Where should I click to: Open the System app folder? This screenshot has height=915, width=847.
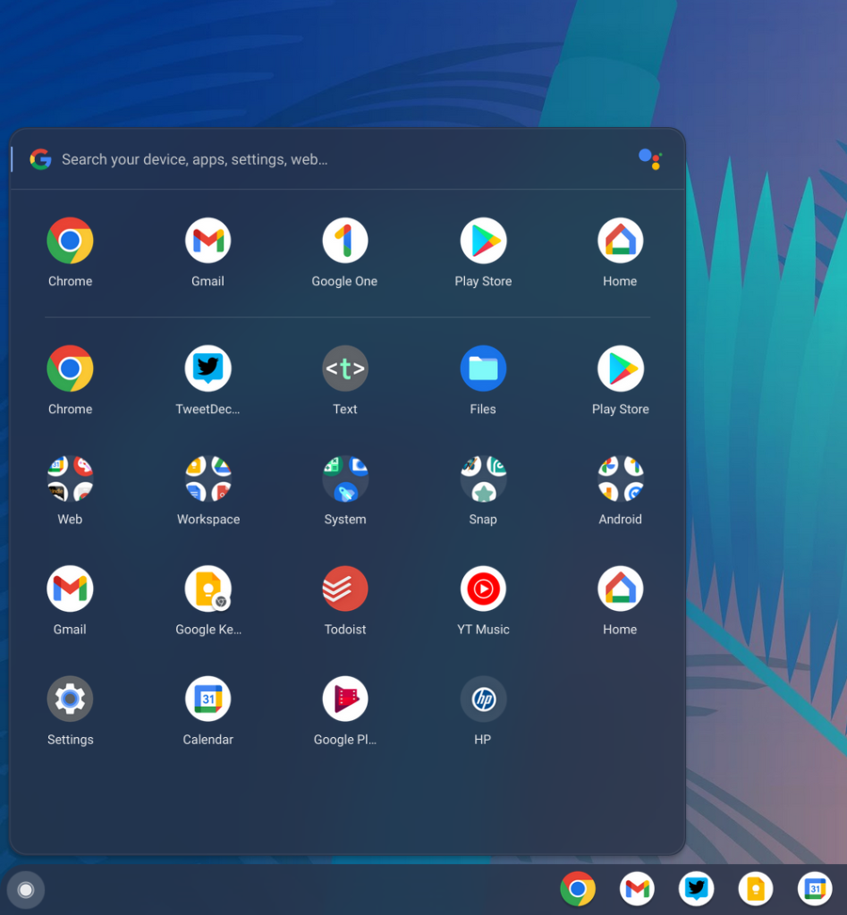tap(345, 478)
